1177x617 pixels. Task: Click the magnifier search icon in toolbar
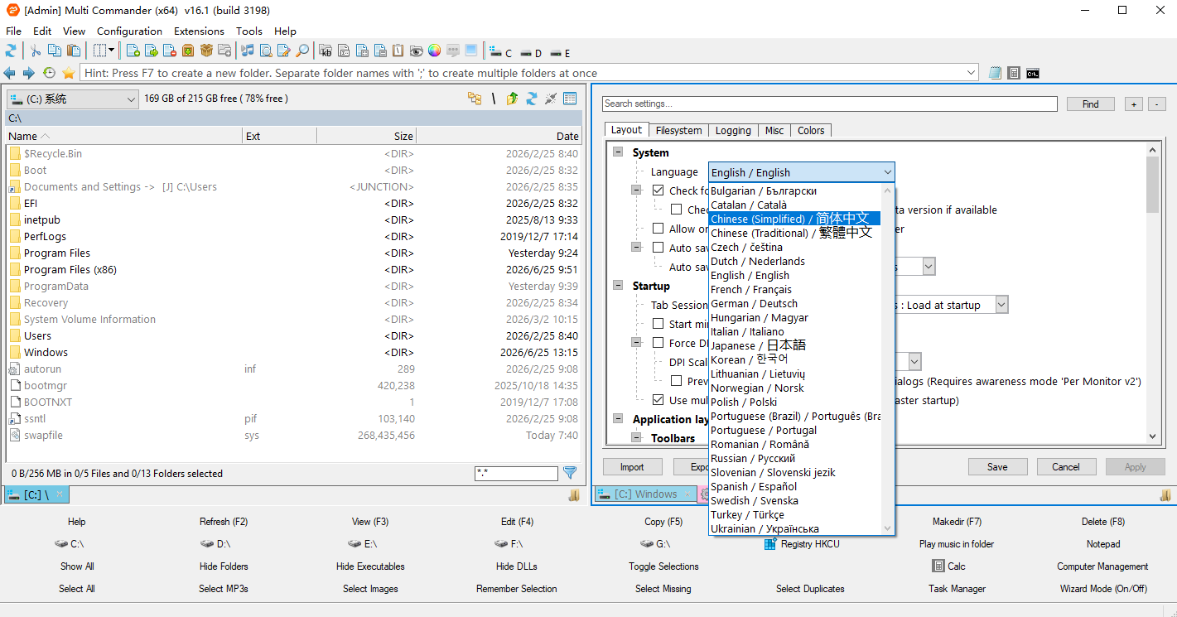pos(302,51)
